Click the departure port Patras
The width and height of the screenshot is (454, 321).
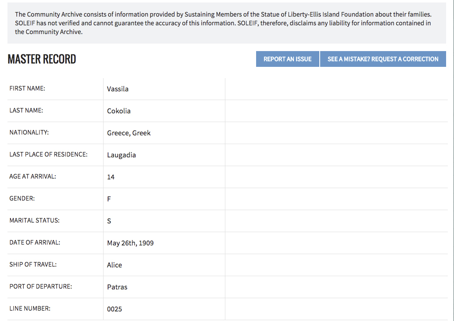pyautogui.click(x=117, y=287)
